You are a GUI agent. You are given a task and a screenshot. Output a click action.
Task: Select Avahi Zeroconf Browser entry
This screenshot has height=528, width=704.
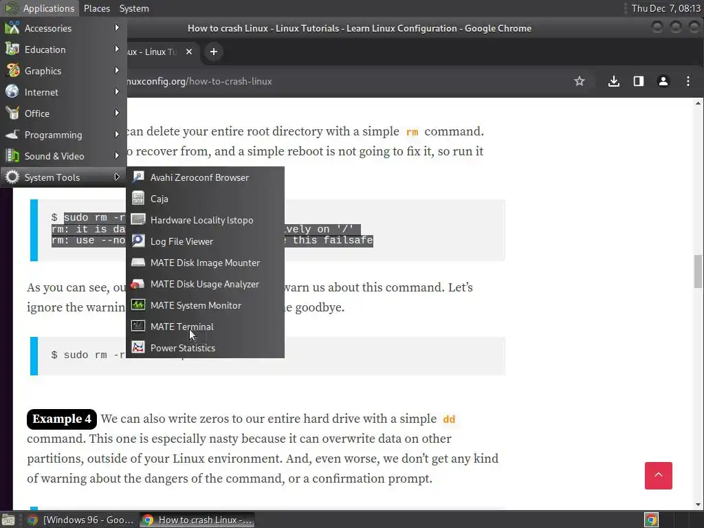(x=205, y=177)
